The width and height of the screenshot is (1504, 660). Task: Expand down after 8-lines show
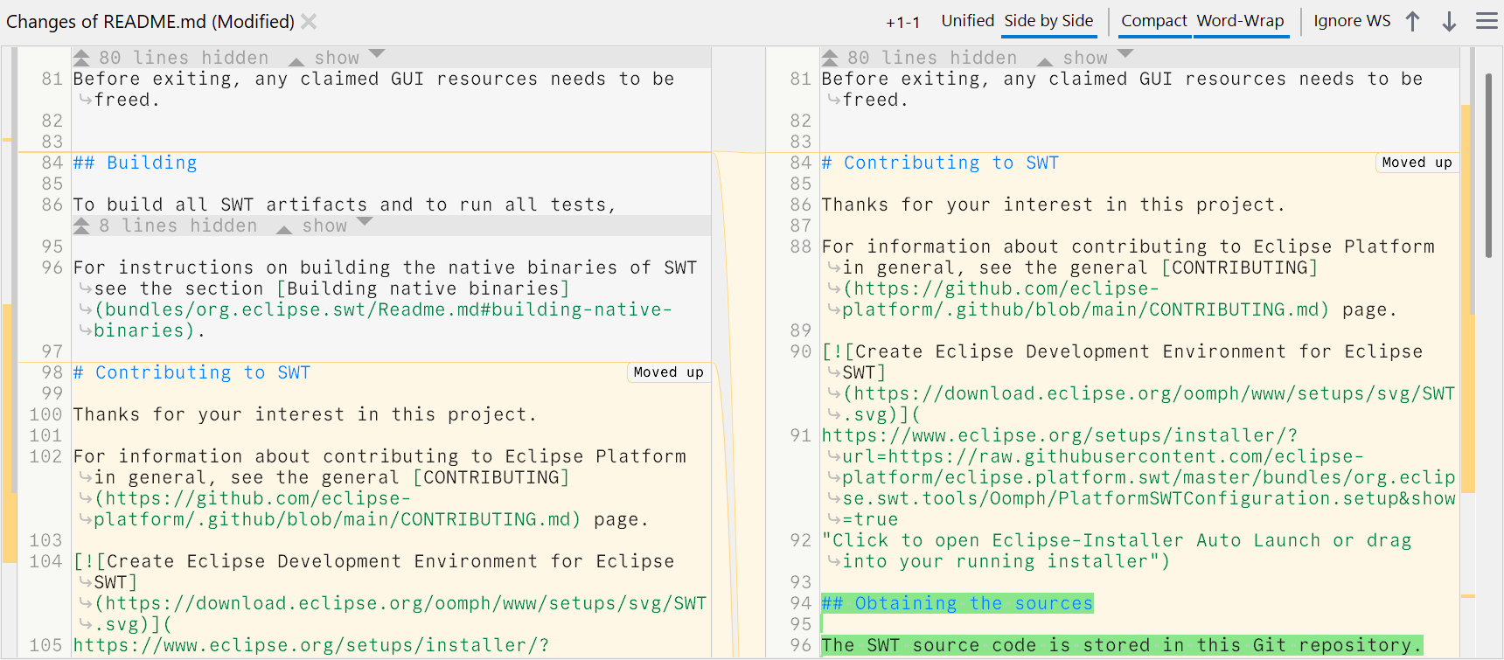click(365, 222)
